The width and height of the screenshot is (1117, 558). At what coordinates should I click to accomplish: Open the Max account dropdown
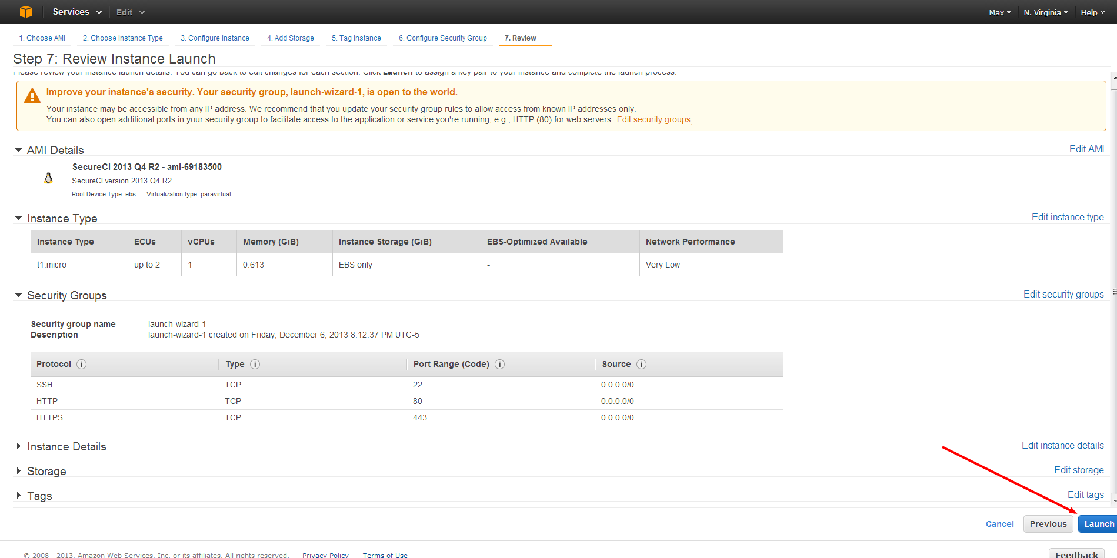point(1000,12)
